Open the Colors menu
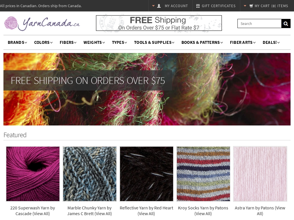294x220 pixels. (x=43, y=42)
